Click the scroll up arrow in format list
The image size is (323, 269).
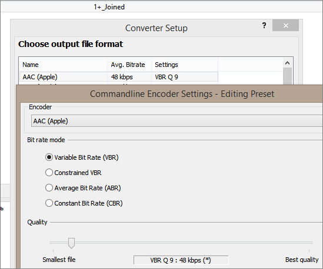pos(287,63)
